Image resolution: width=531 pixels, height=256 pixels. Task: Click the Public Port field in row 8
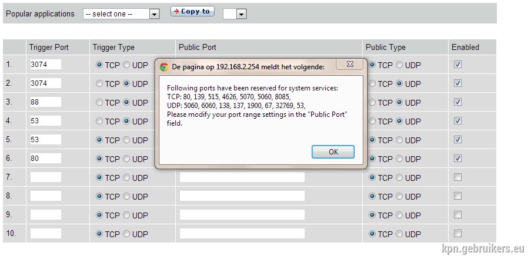242,196
